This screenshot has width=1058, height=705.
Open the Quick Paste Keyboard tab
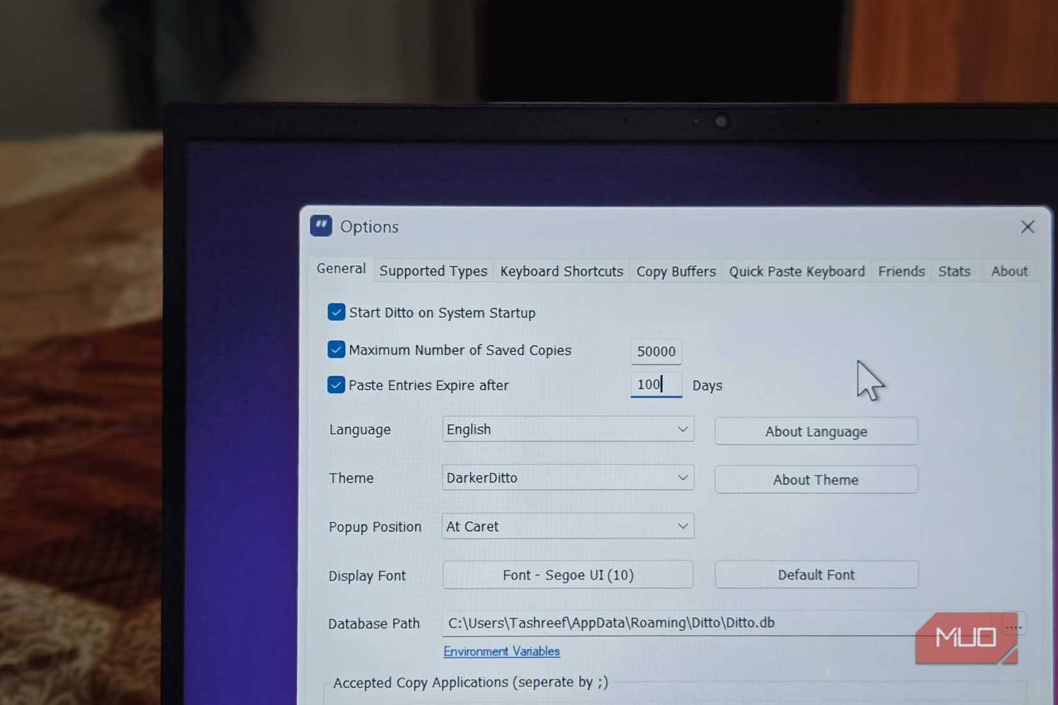pyautogui.click(x=796, y=272)
